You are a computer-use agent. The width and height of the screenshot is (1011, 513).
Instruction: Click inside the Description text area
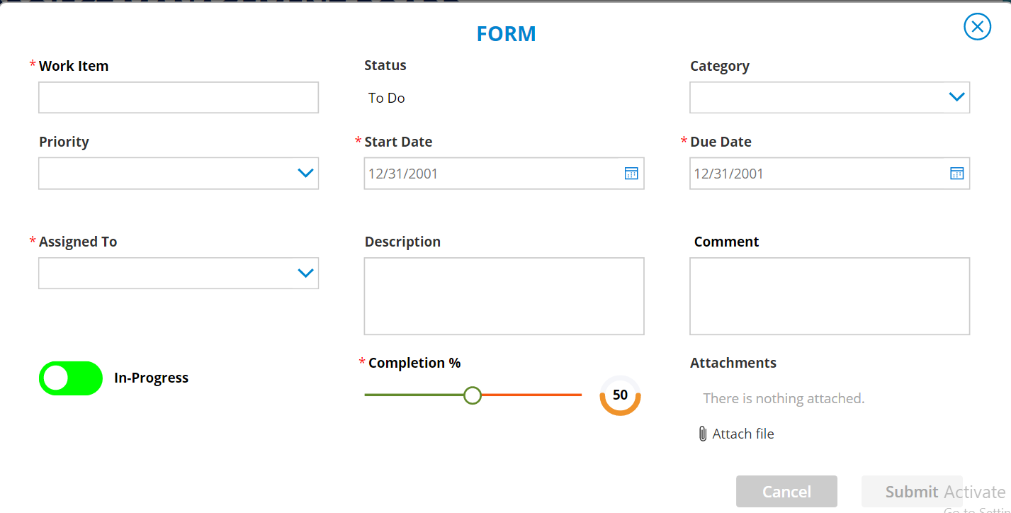[503, 296]
